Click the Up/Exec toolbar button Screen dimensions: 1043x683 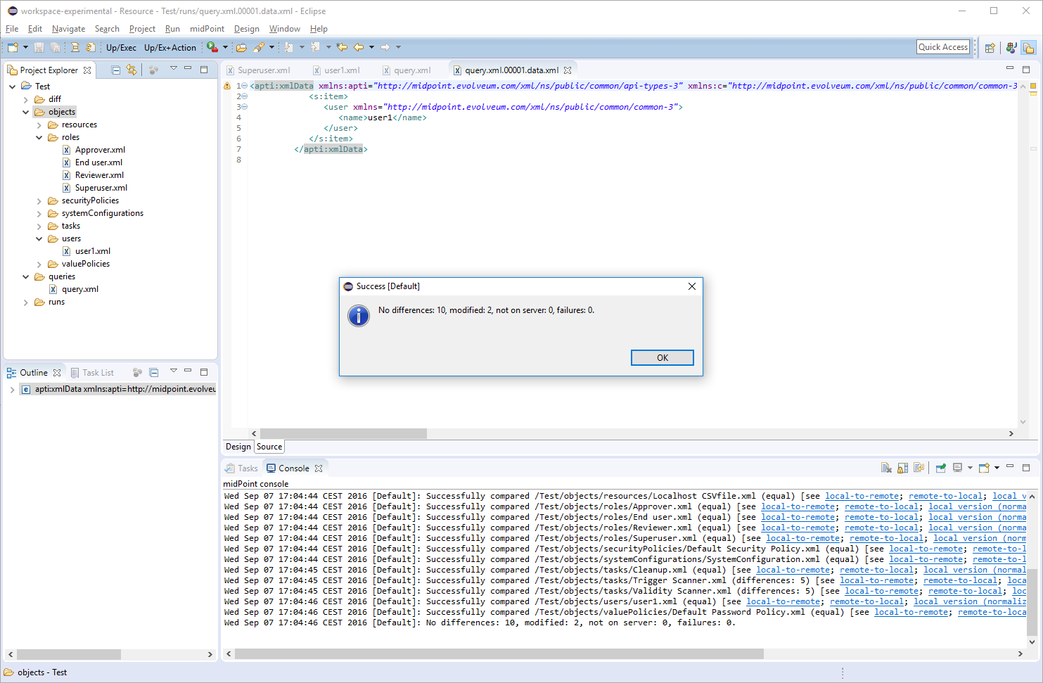pyautogui.click(x=121, y=48)
